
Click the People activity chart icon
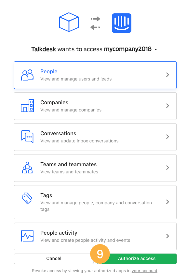point(27,236)
